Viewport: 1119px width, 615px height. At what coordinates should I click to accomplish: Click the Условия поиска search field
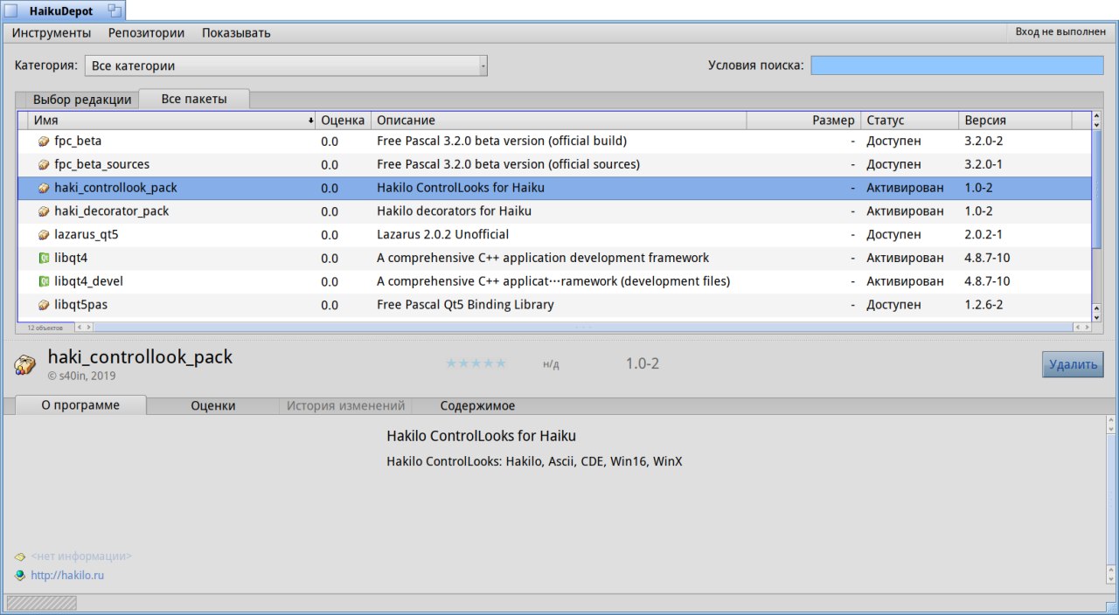(x=957, y=66)
